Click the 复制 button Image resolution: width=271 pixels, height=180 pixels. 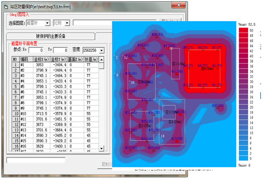[x=104, y=164]
